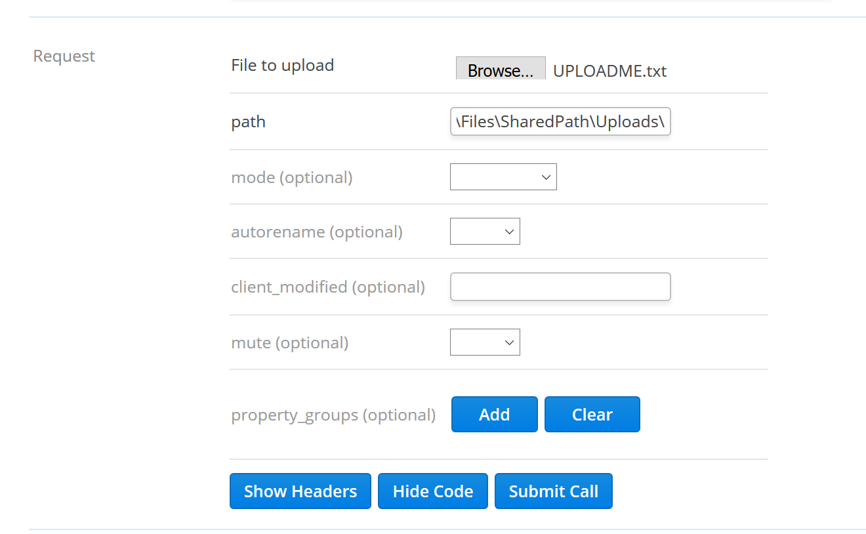Click the 'mode (optional)' label
This screenshot has width=866, height=534.
pos(292,177)
